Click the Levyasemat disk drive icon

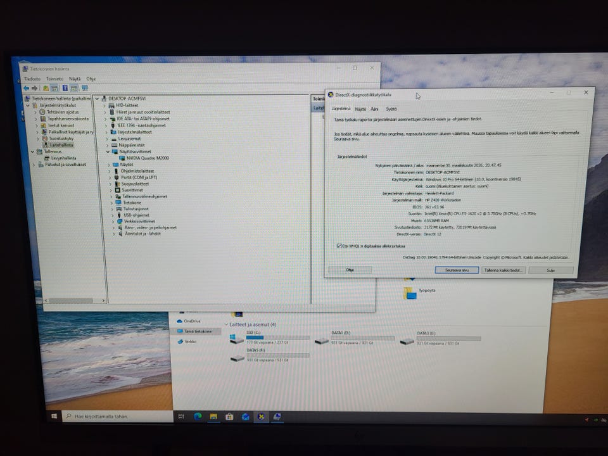(x=113, y=139)
